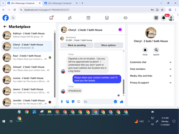
Task: Open the $1,000 2 beds listing link
Action: 79,40
